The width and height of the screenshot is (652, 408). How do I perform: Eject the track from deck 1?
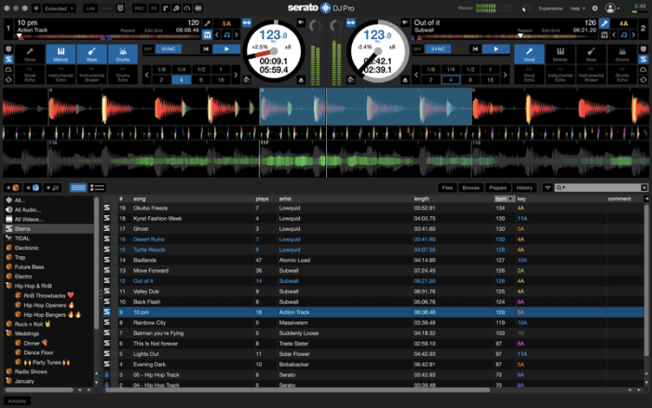tap(301, 80)
